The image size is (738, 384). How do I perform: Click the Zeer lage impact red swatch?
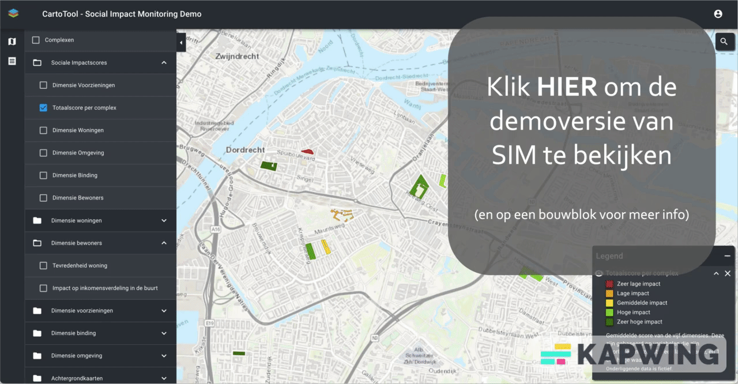pos(609,284)
